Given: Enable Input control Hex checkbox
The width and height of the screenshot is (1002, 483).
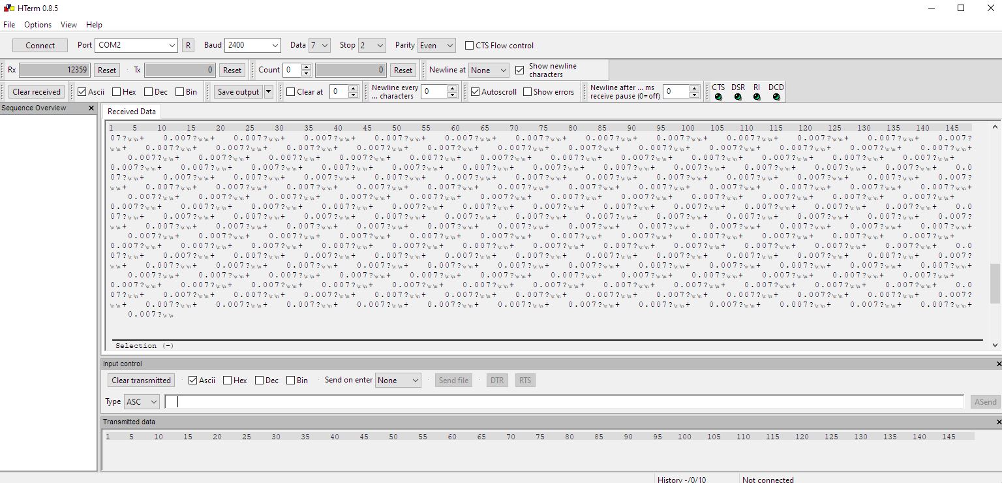Looking at the screenshot, I should pyautogui.click(x=227, y=381).
